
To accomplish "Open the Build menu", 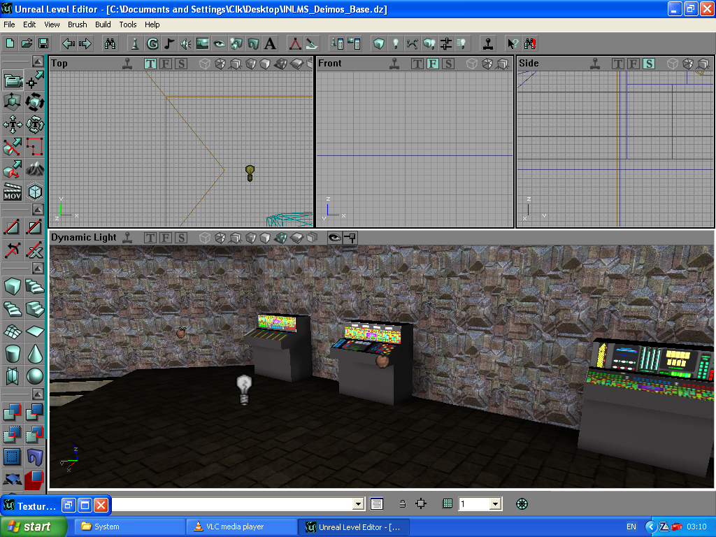I will (103, 24).
